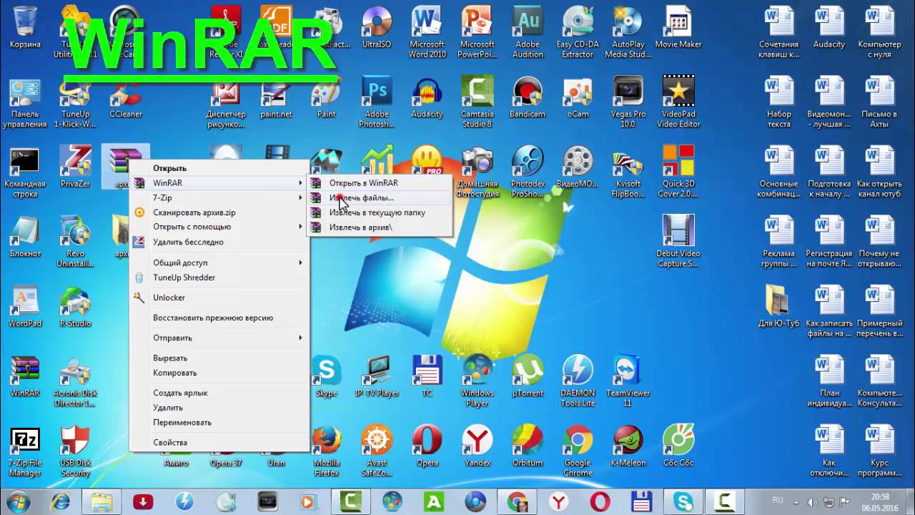
Task: Click the CCleaner desktop shortcut
Action: pyautogui.click(x=125, y=97)
